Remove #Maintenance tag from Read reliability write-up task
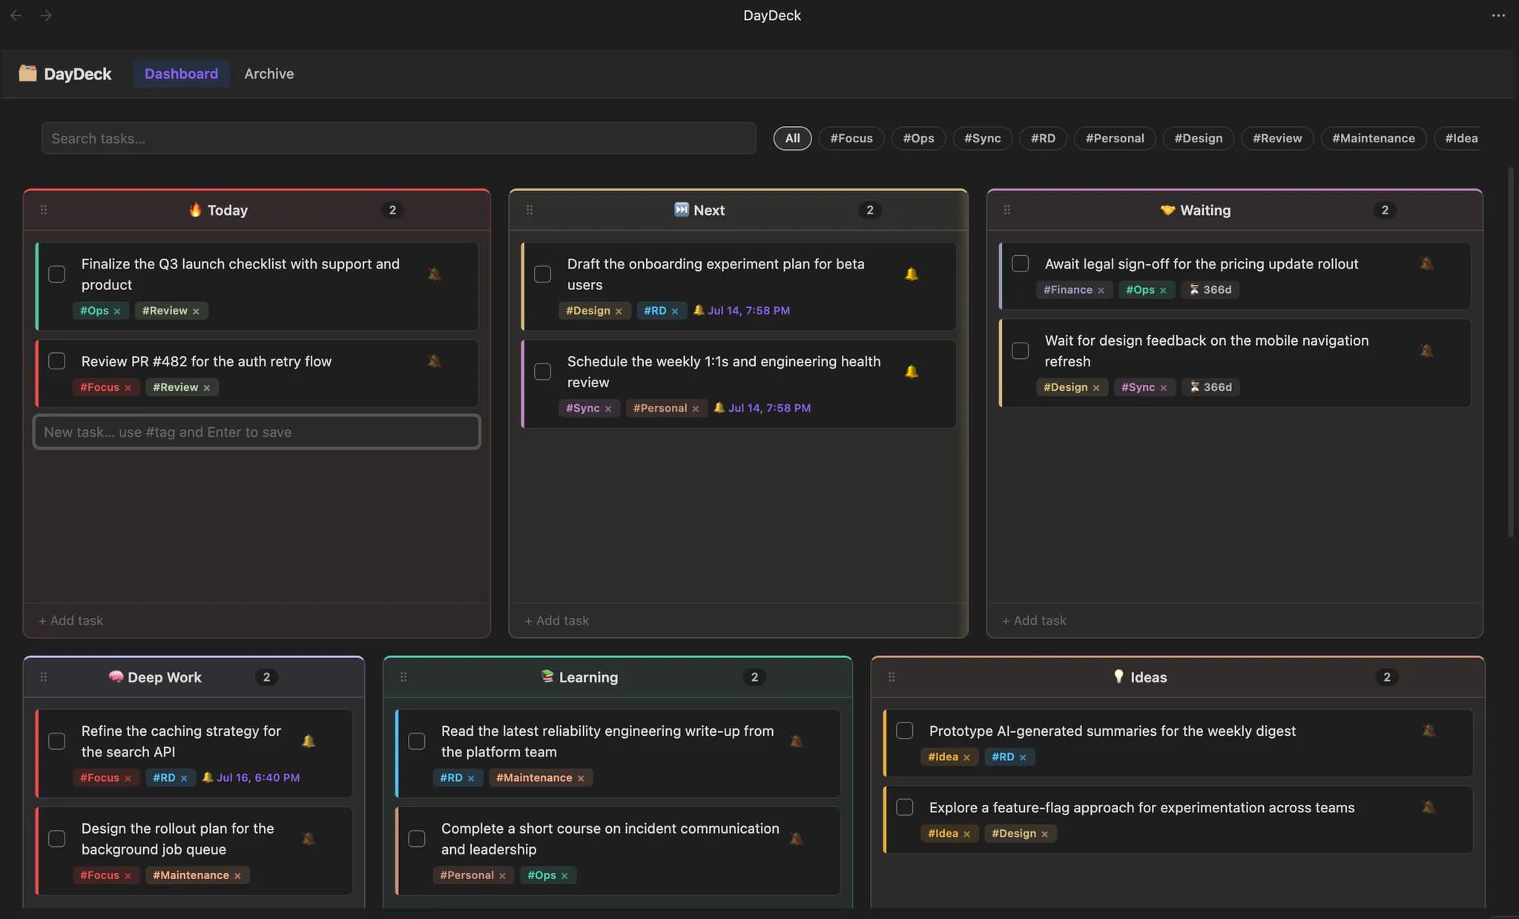 (x=581, y=779)
